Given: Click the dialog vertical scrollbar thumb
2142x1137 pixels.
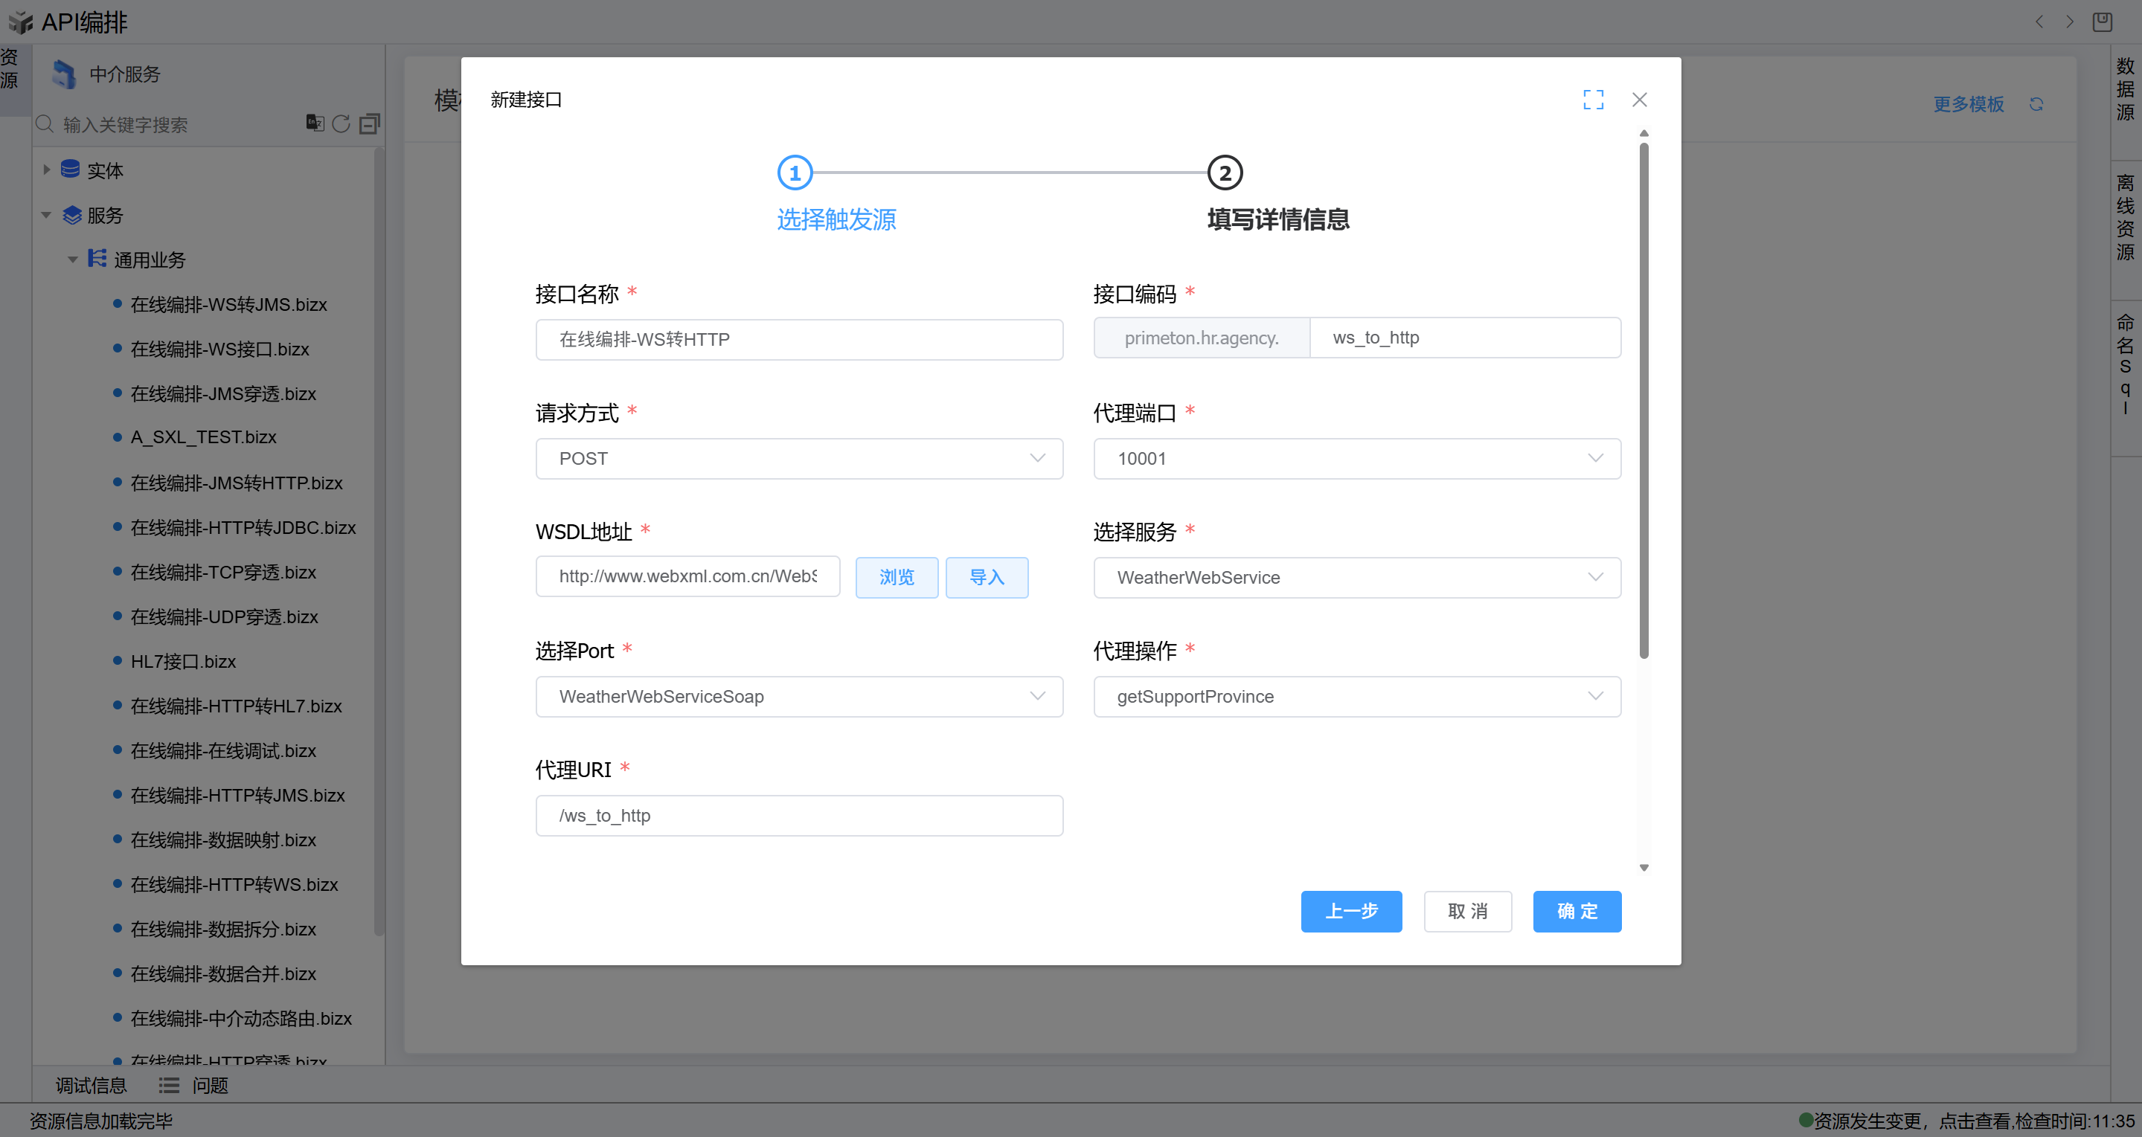Looking at the screenshot, I should click(x=1643, y=399).
